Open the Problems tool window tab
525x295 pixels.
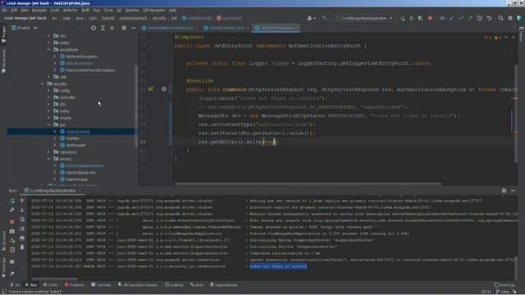75,285
